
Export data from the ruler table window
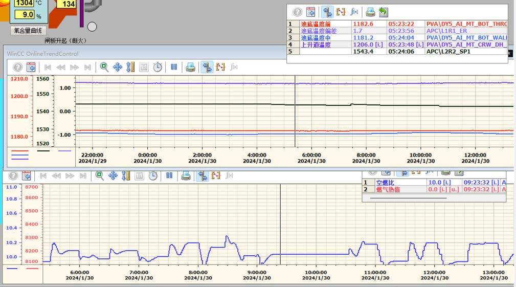click(384, 12)
